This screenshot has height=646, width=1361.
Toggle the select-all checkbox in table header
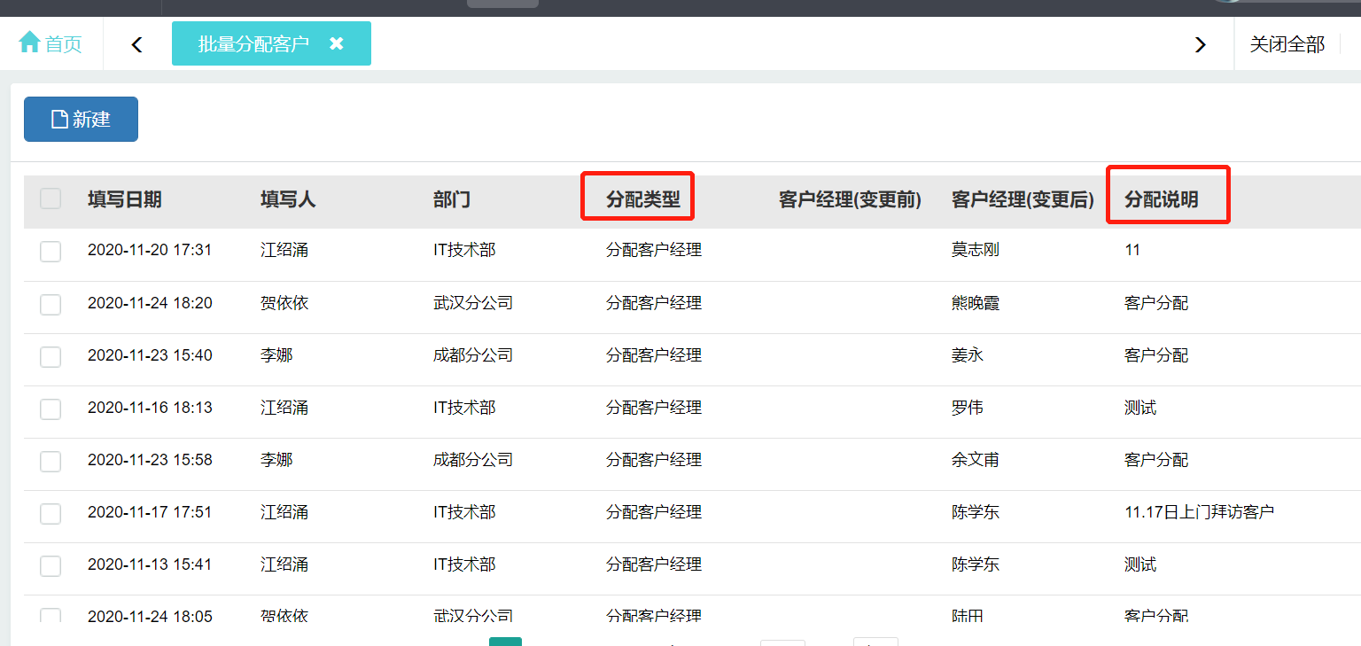pos(51,199)
